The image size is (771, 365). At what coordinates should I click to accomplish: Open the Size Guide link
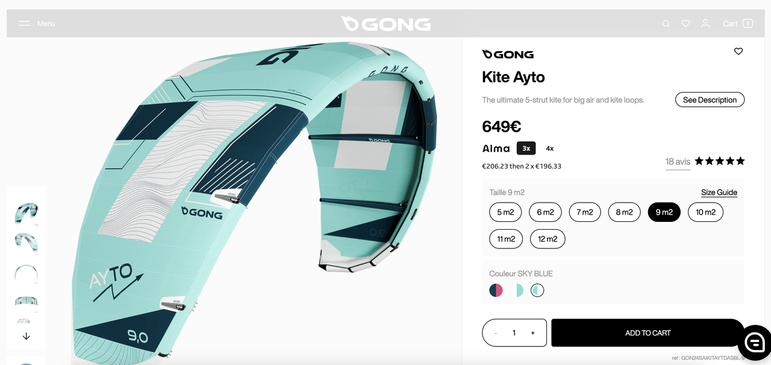719,192
